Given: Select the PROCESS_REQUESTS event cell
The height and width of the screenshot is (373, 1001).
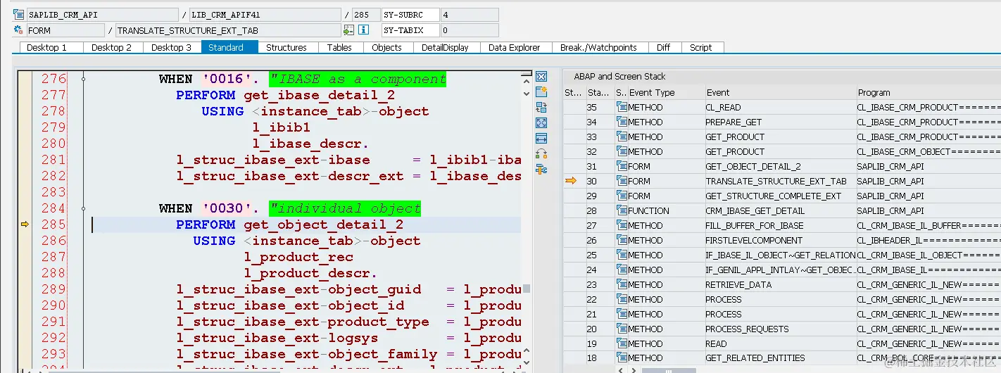Looking at the screenshot, I should point(780,329).
